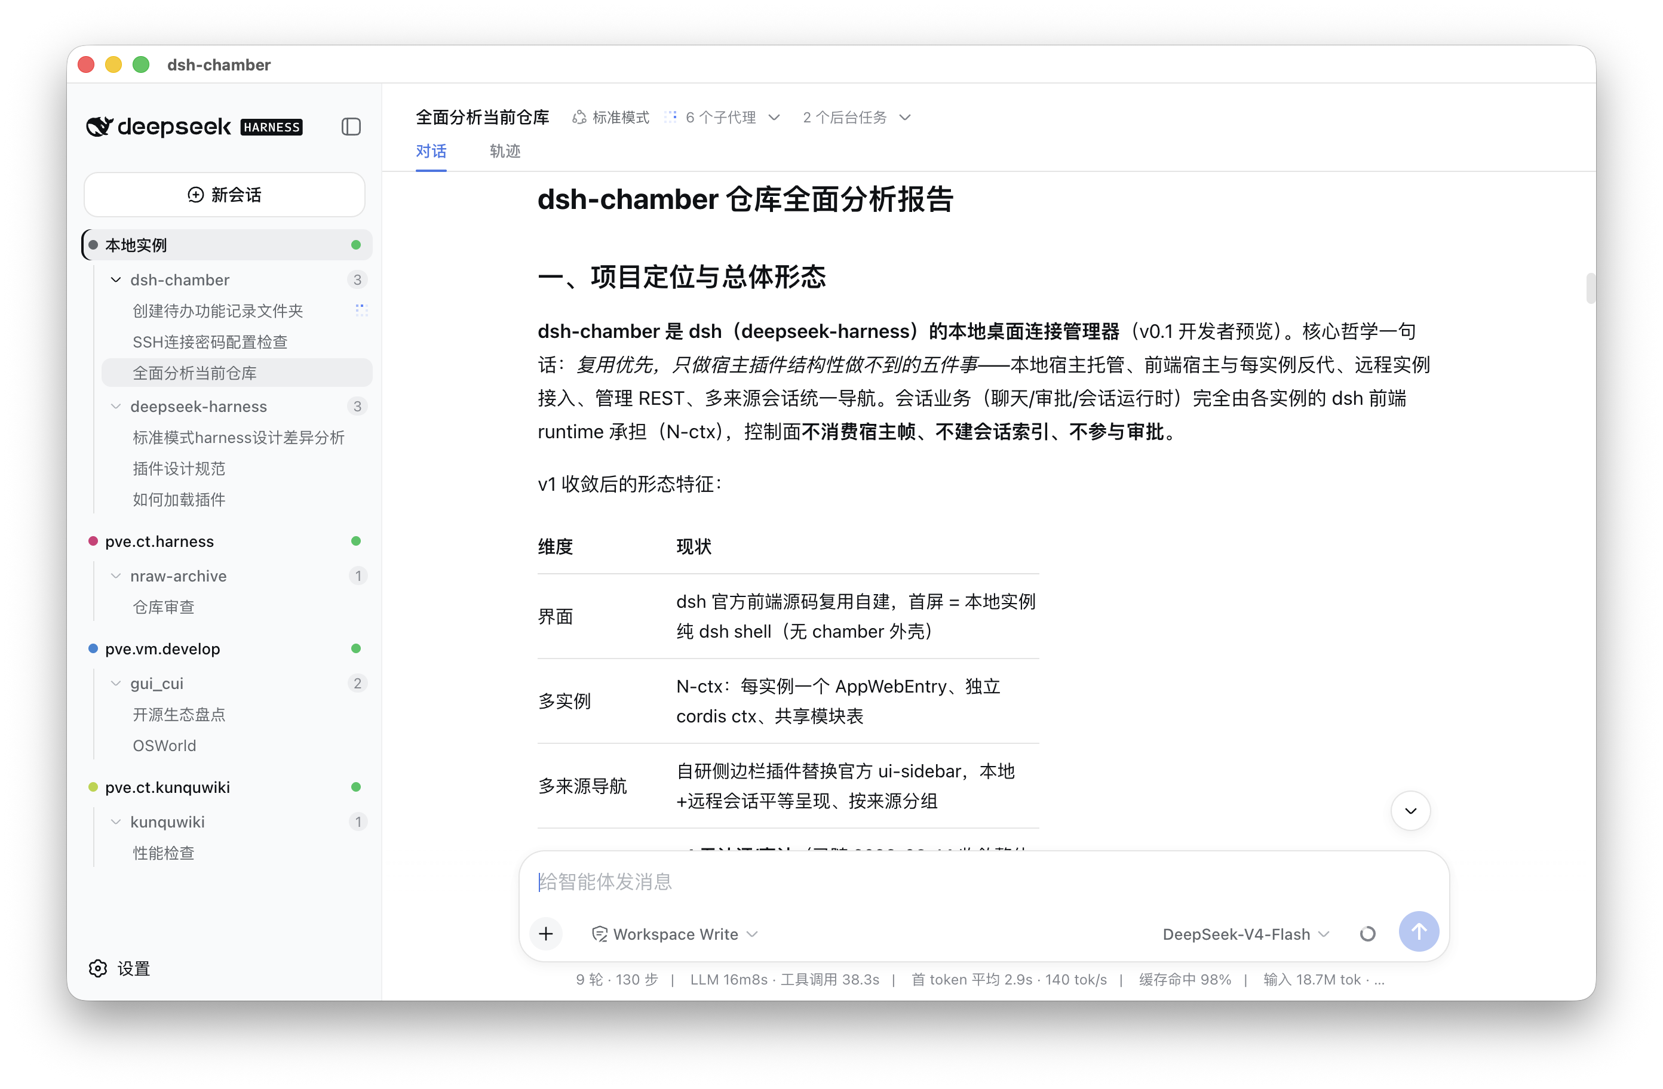Open session 开源生态盘点
Viewport: 1663px width, 1089px height.
click(237, 715)
